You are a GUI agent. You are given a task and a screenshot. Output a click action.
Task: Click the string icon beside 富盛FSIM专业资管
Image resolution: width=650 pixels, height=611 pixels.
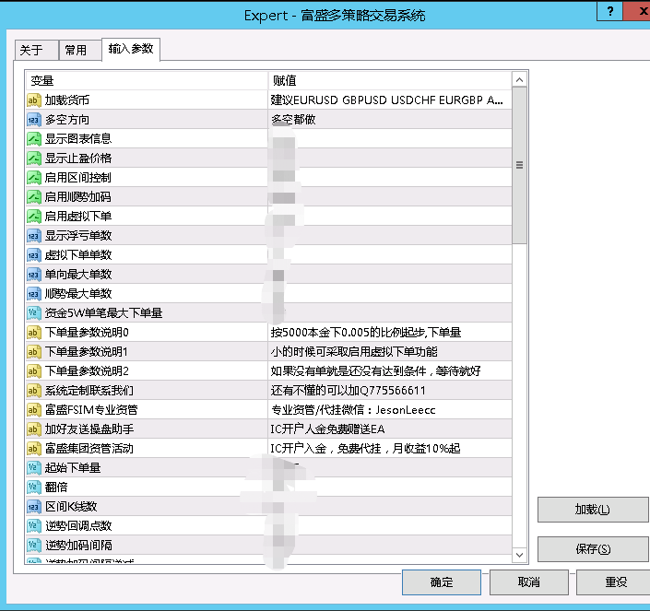coord(34,410)
